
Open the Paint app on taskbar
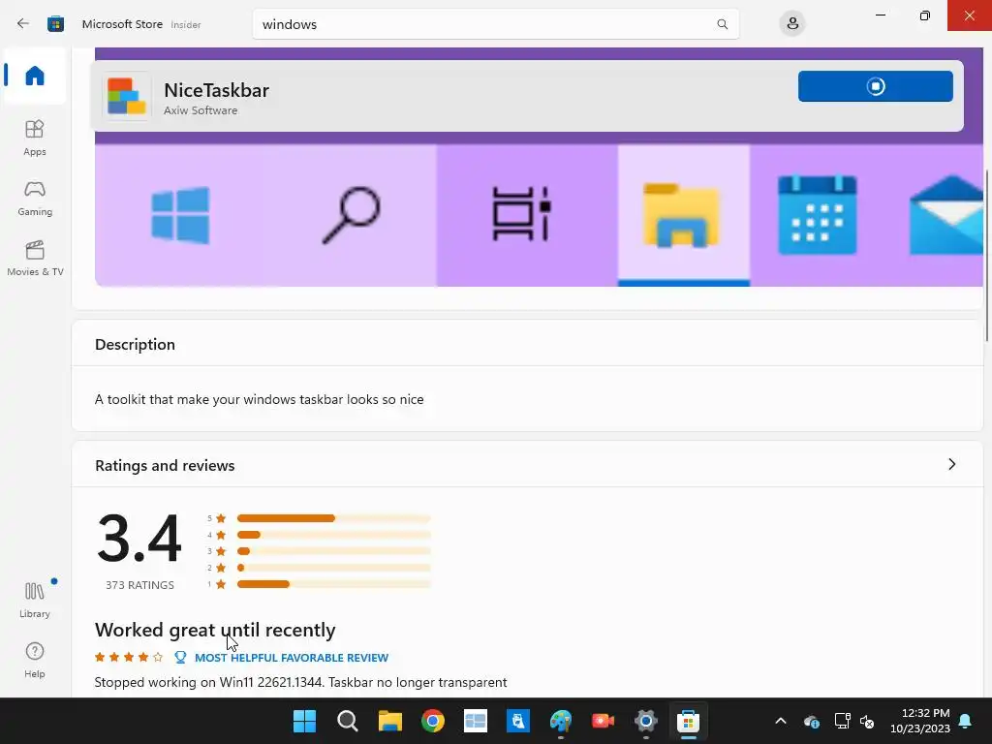[x=561, y=721]
